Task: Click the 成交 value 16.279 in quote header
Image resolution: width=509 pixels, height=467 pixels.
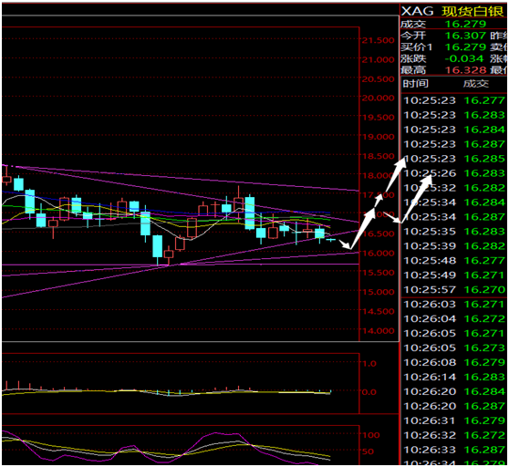Action: point(465,24)
